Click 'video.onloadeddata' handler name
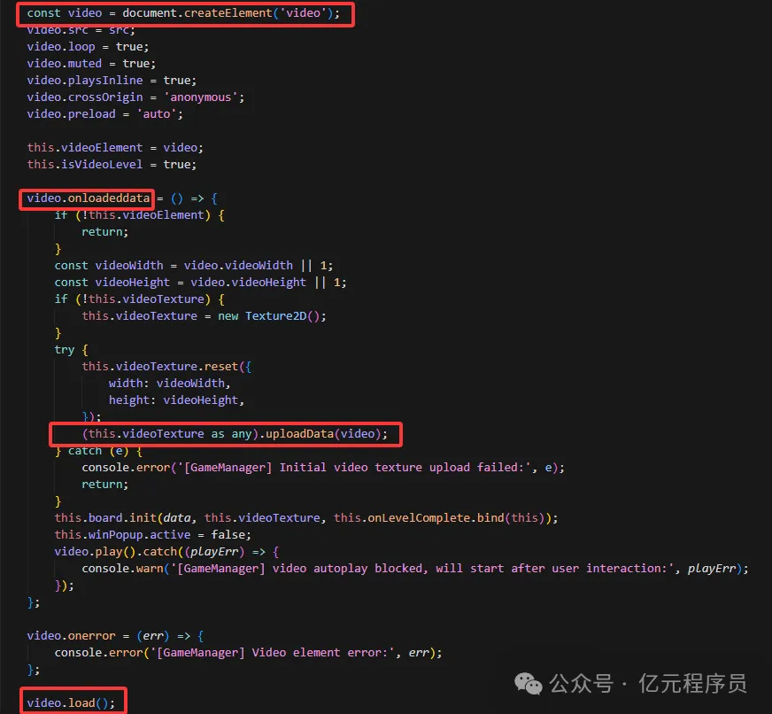Viewport: 772px width, 714px height. [89, 198]
